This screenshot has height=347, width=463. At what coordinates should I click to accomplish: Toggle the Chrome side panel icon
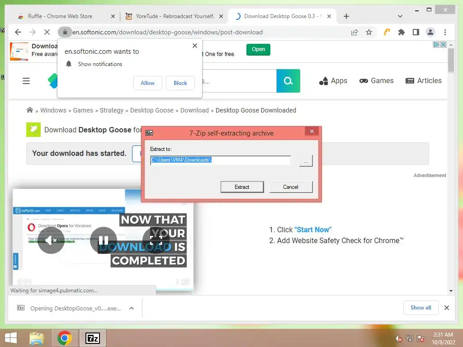pos(416,32)
